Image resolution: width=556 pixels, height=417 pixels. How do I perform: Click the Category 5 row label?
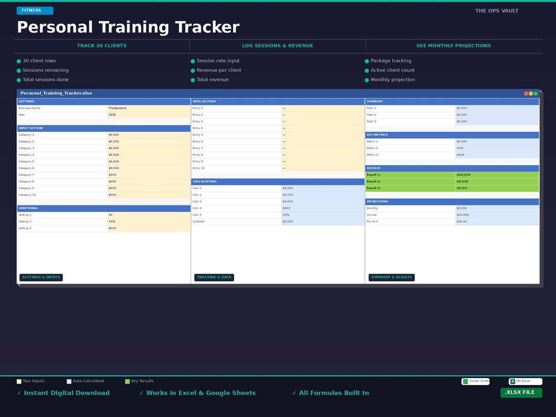[27, 162]
